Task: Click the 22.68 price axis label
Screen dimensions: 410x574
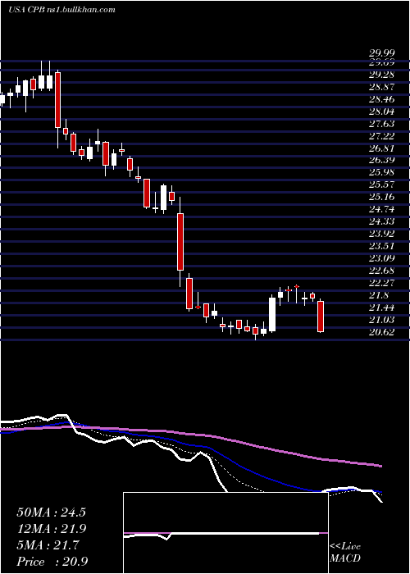Action: coord(381,271)
